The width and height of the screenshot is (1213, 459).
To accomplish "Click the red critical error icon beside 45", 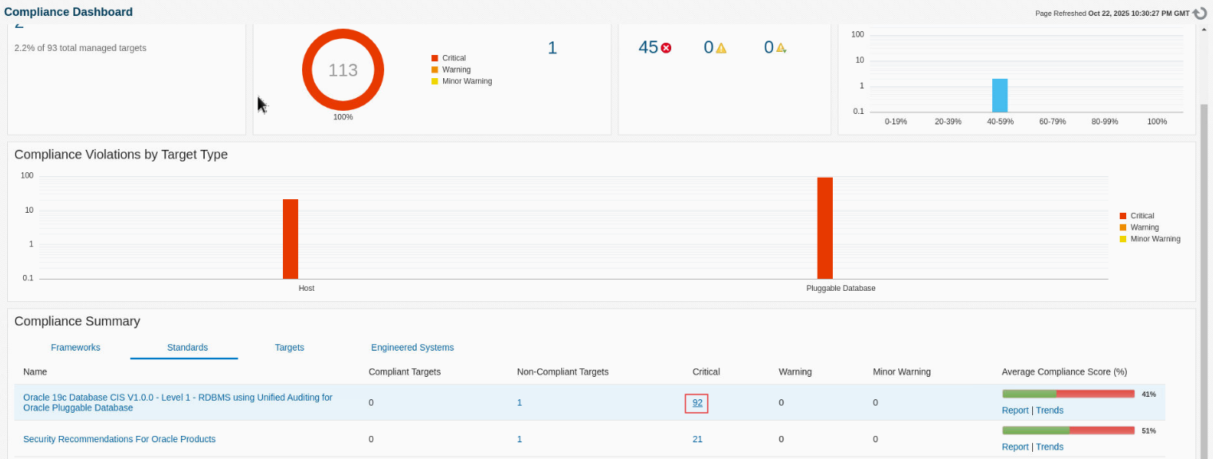I will pyautogui.click(x=666, y=48).
